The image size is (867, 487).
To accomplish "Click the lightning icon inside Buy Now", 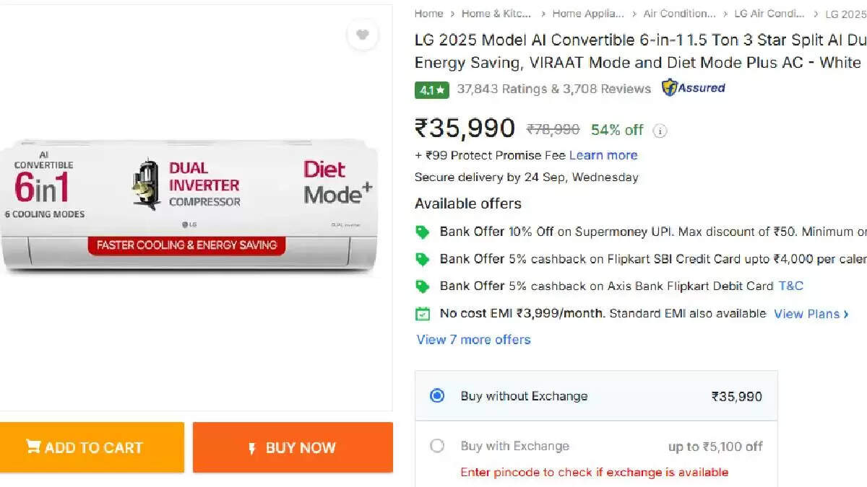I will (x=251, y=447).
